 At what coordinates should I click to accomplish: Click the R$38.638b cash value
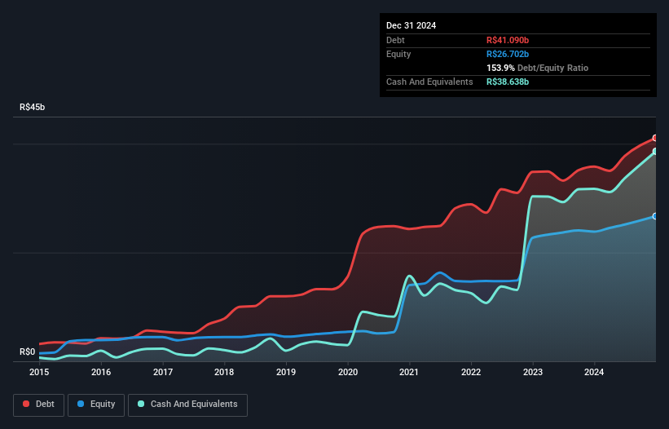click(x=508, y=82)
